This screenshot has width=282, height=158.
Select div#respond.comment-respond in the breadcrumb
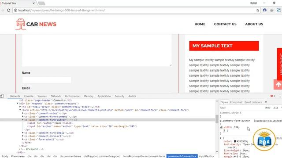click(x=102, y=156)
